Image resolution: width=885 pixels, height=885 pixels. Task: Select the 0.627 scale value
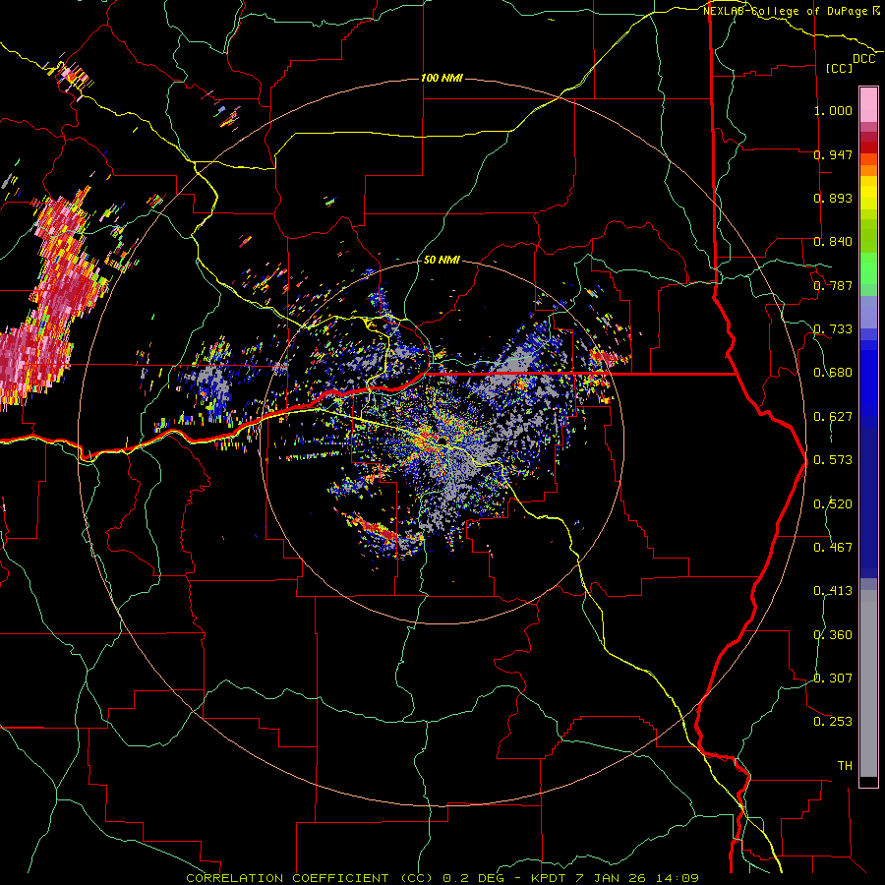pyautogui.click(x=833, y=417)
